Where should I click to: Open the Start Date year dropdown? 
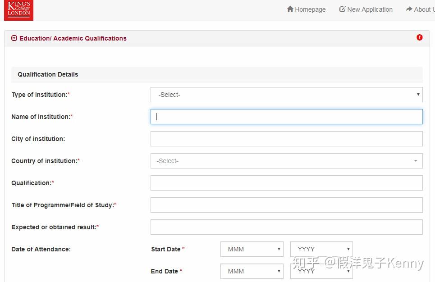[x=321, y=249]
